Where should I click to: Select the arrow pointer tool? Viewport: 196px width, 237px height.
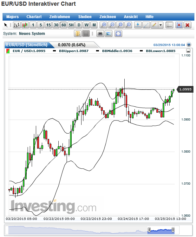6,25
